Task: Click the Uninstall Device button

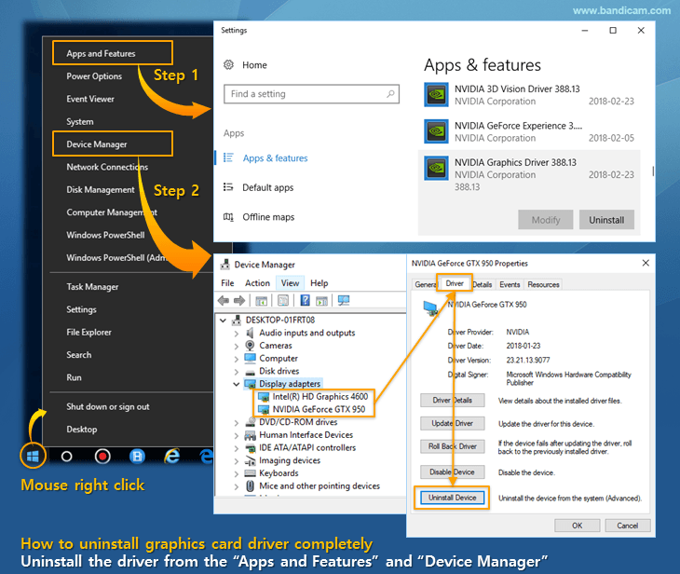Action: 453,498
